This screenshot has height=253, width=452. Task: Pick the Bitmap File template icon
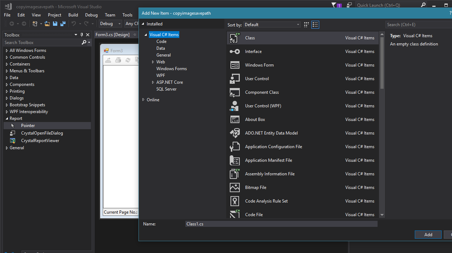[234, 188]
